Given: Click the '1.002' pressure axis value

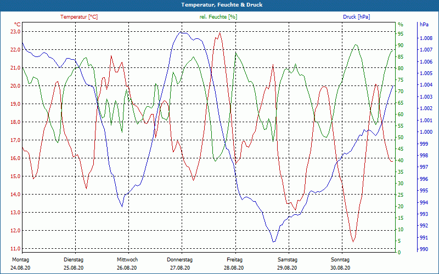Looking at the screenshot, I should (x=426, y=109).
